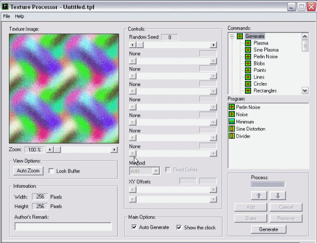Select the Sine Distortion program step icon
The image size is (317, 243).
232,129
